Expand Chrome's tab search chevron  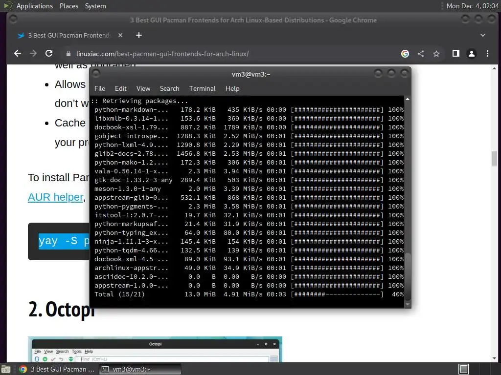click(483, 35)
